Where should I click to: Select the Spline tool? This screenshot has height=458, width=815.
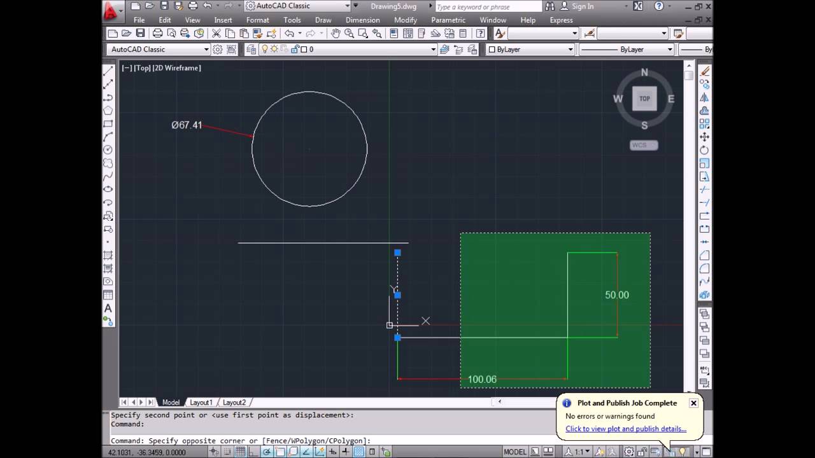point(109,176)
